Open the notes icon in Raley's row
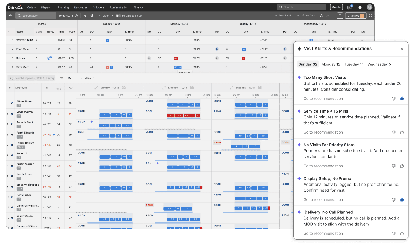This screenshot has height=244, width=413. coord(49,58)
